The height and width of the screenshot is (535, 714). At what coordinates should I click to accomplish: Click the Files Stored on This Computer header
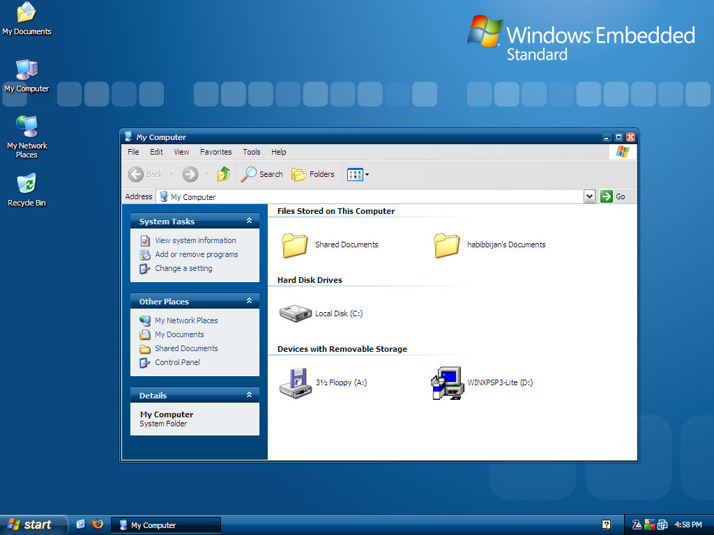336,211
